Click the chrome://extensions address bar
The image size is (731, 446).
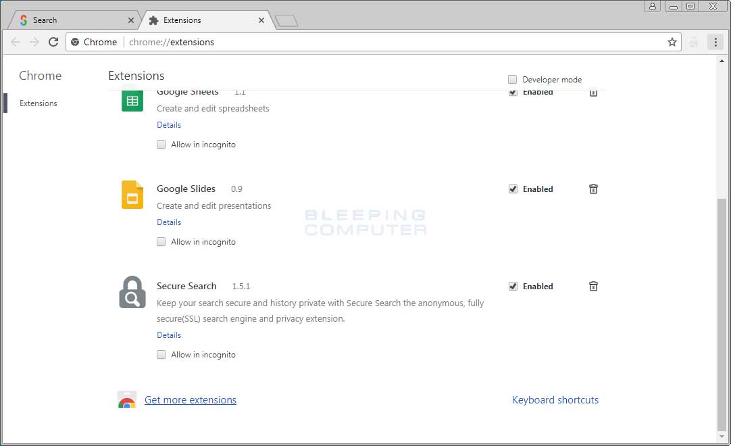[373, 42]
